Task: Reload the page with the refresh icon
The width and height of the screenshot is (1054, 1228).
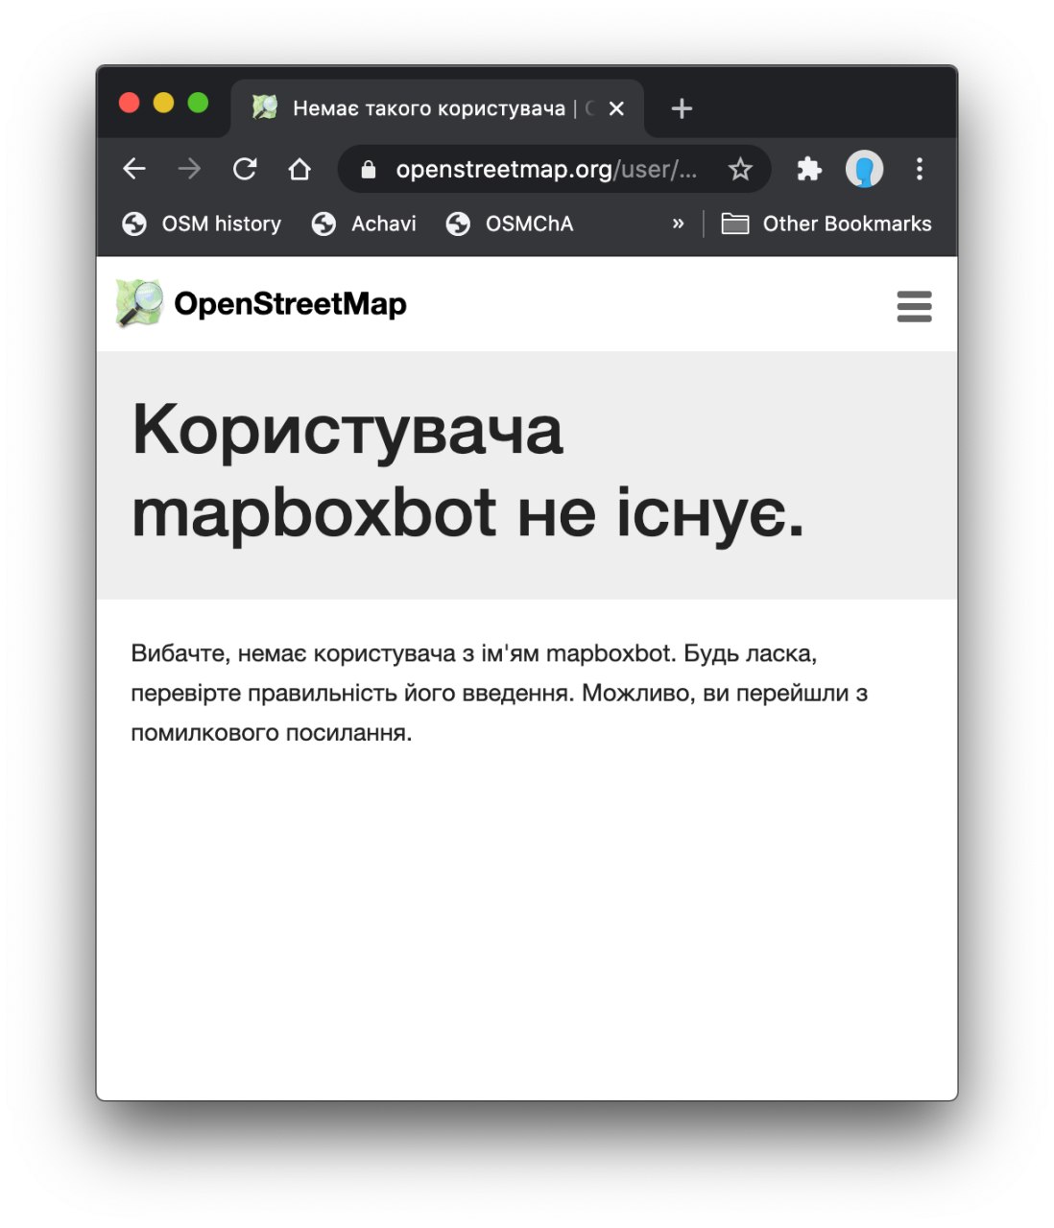Action: coord(245,169)
